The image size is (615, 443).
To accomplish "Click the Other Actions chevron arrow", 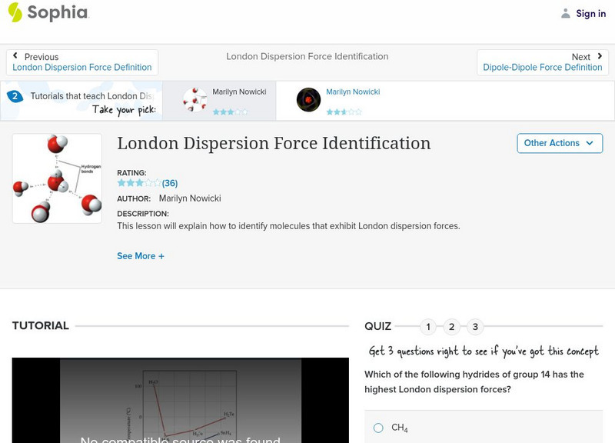I will pos(590,143).
